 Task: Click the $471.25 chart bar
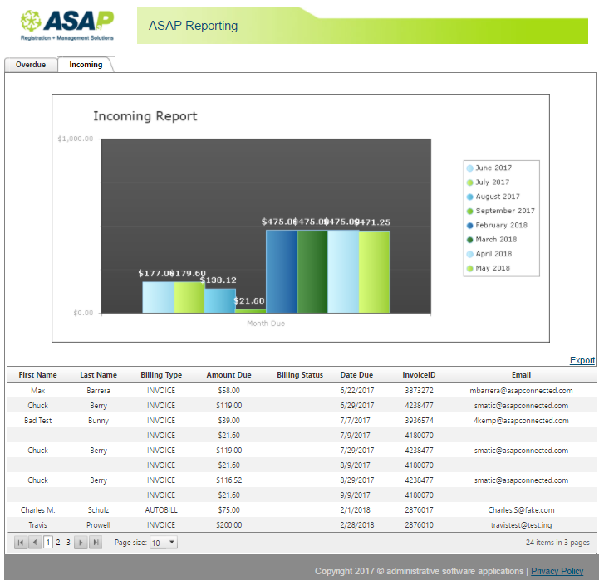(374, 271)
